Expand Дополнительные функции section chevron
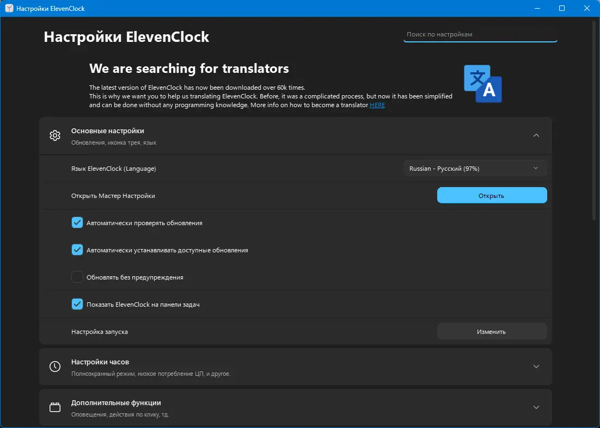 pos(536,407)
